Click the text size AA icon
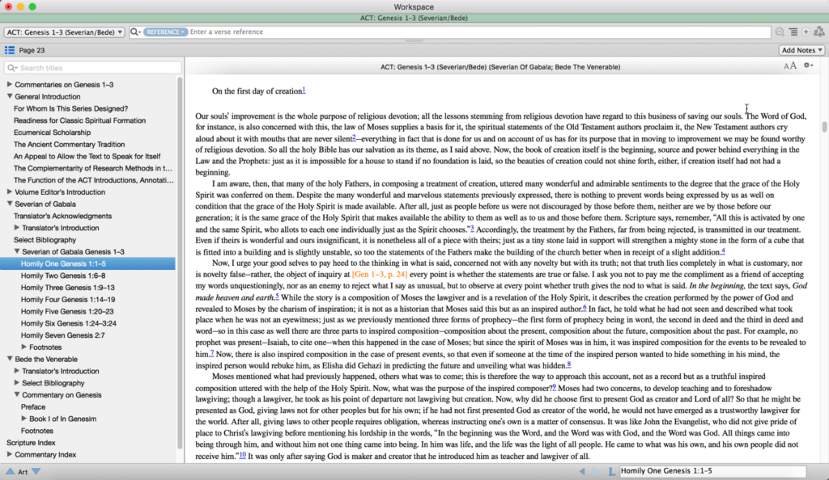This screenshot has height=480, width=829. (789, 66)
